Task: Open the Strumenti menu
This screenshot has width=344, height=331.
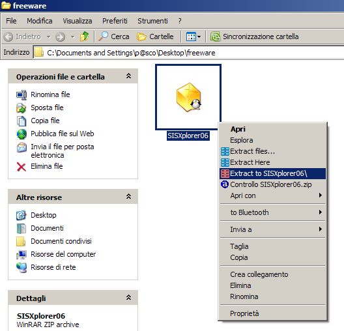Action: [152, 21]
